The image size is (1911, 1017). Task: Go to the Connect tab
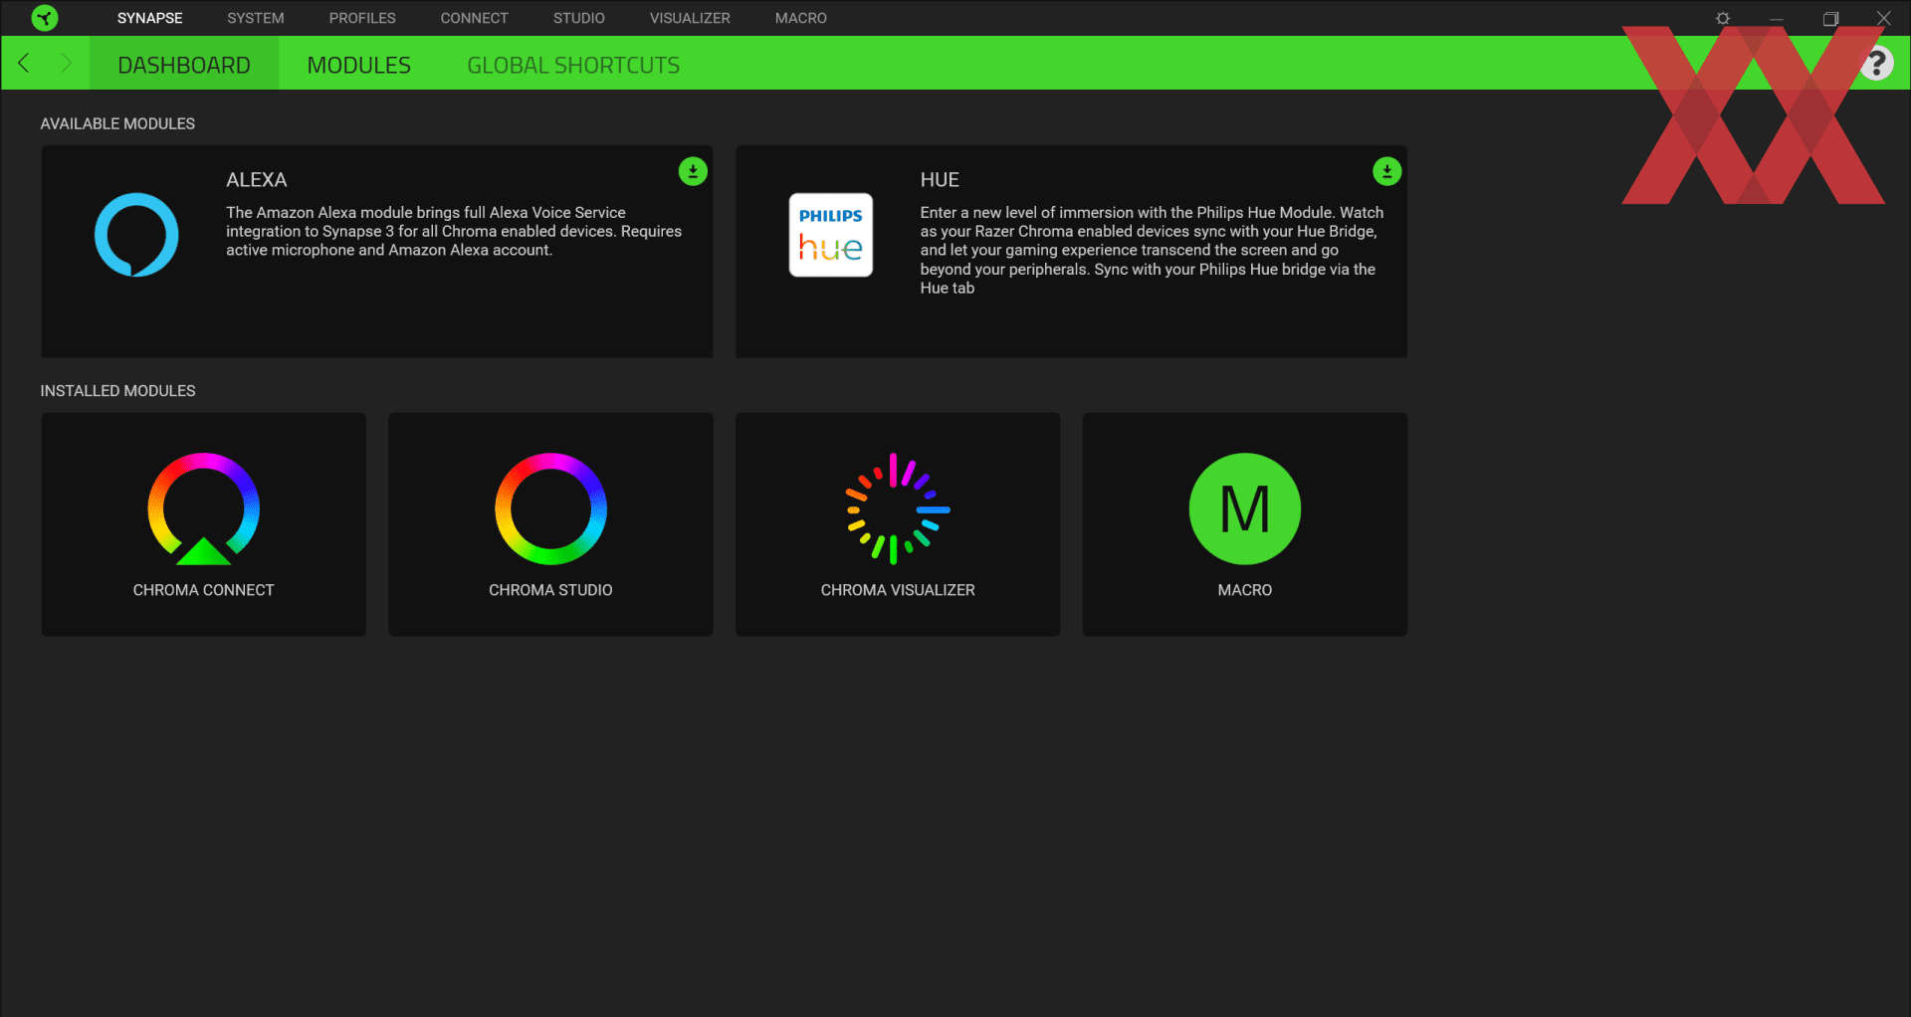pyautogui.click(x=475, y=18)
